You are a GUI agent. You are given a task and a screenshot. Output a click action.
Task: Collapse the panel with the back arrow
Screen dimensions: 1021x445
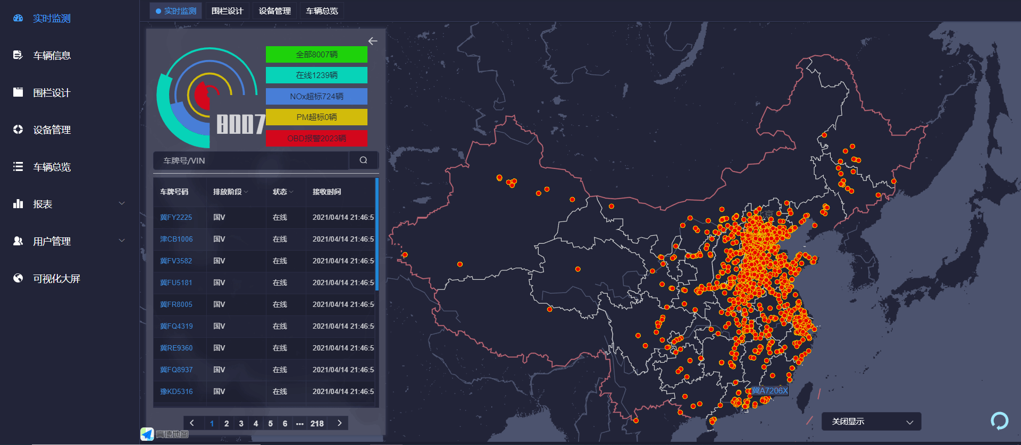click(373, 41)
